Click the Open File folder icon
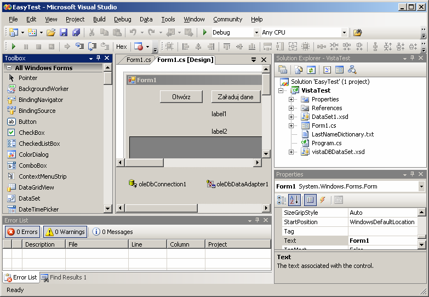The image size is (429, 297). (x=51, y=32)
